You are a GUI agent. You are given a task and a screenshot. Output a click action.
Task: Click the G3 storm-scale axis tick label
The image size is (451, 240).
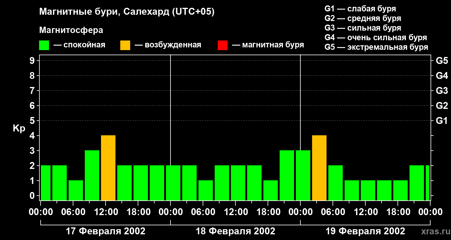tap(442, 91)
